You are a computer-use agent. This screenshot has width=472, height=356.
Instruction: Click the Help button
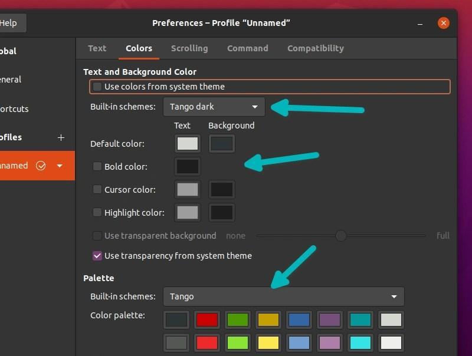click(9, 23)
